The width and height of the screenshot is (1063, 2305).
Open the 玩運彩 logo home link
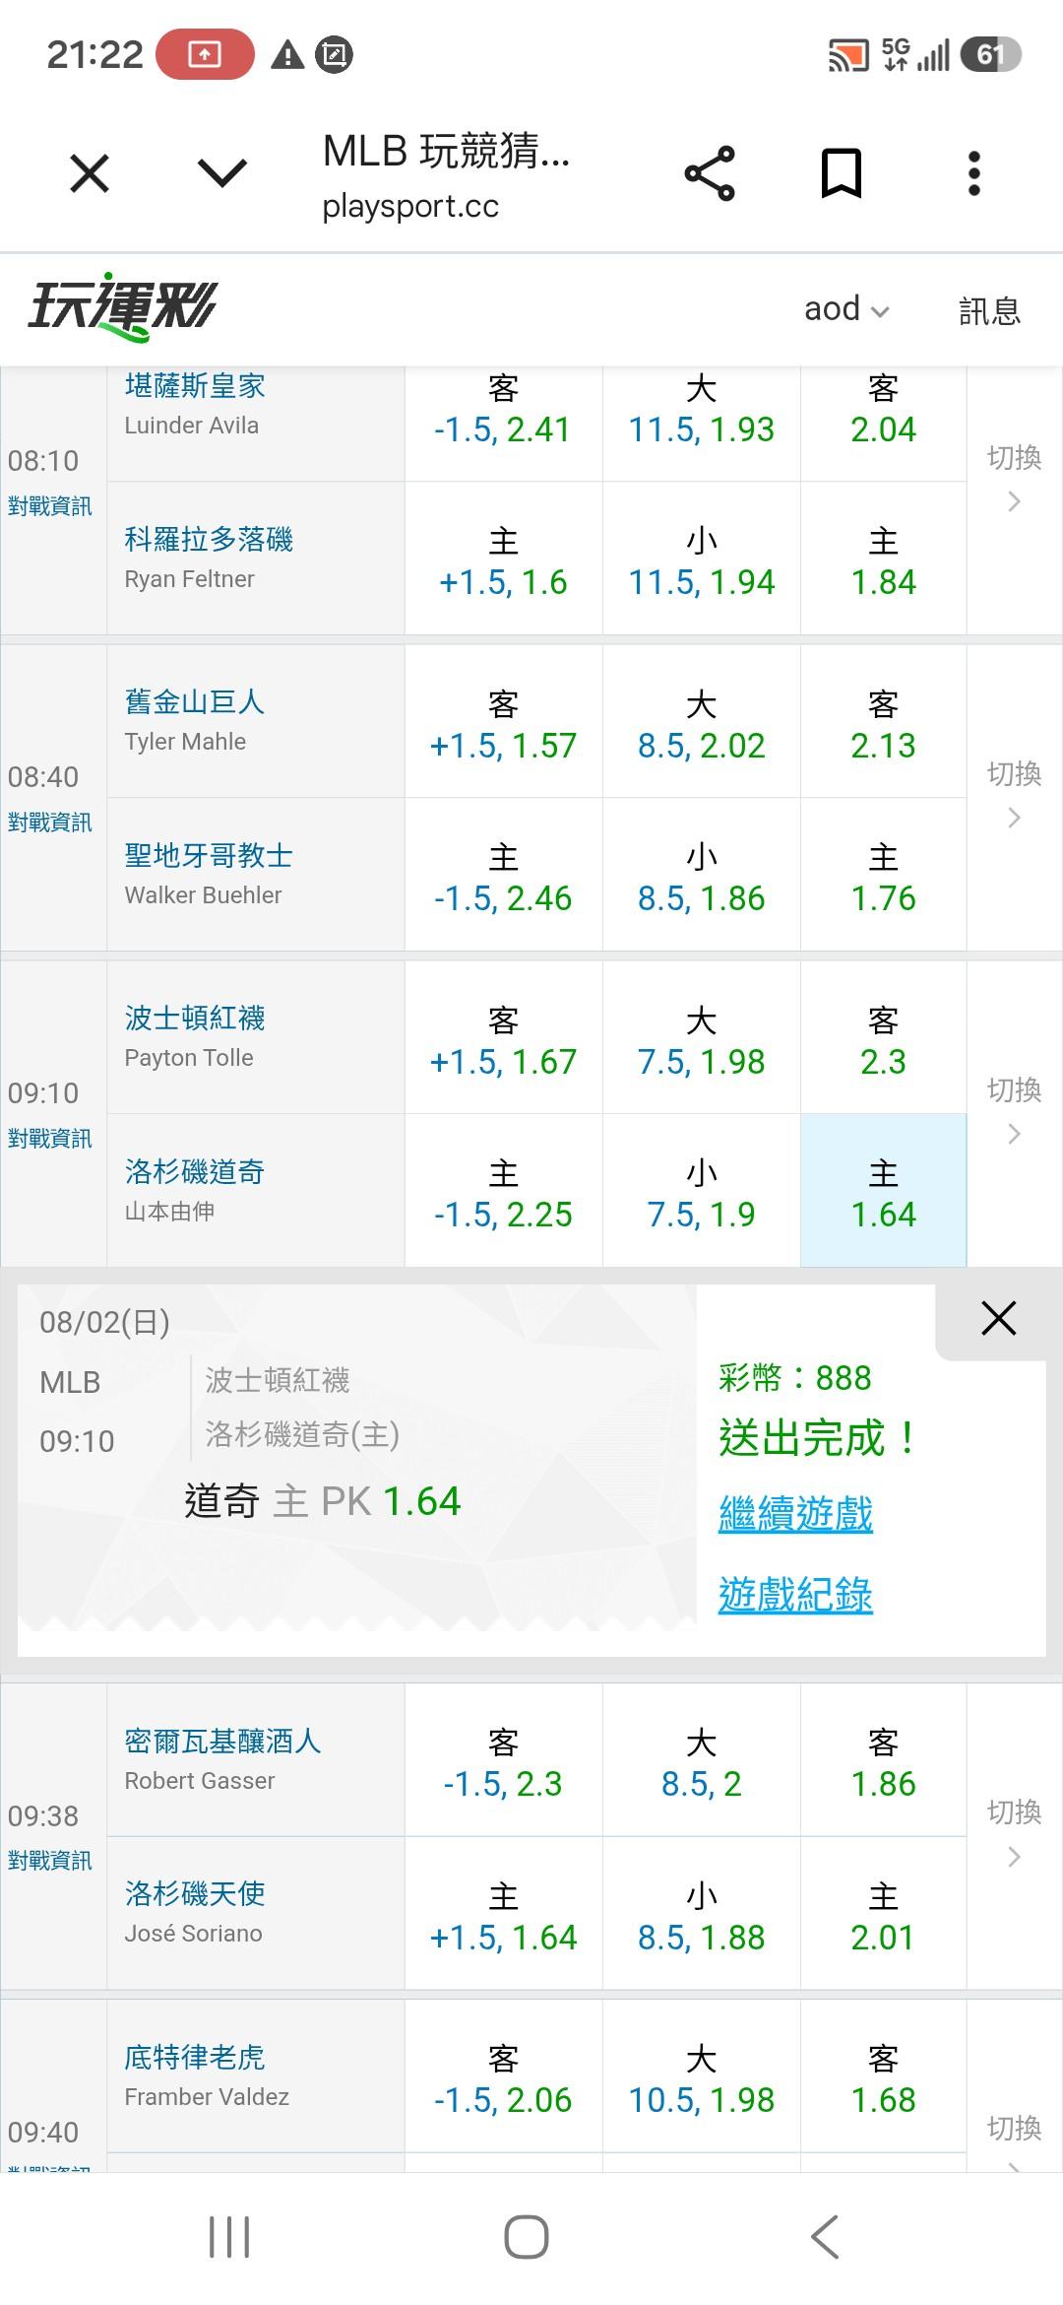click(x=122, y=307)
